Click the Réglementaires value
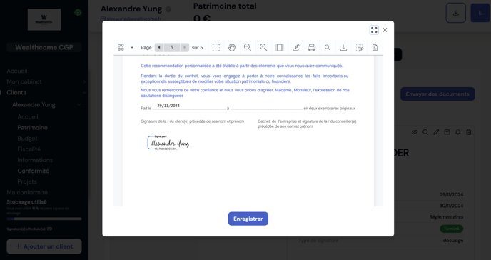This screenshot has height=260, width=491. click(446, 216)
